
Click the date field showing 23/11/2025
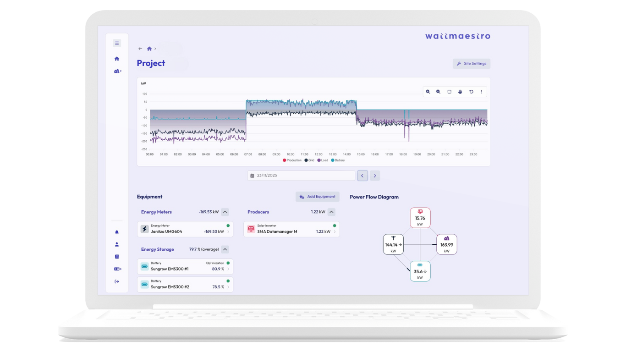[301, 176]
